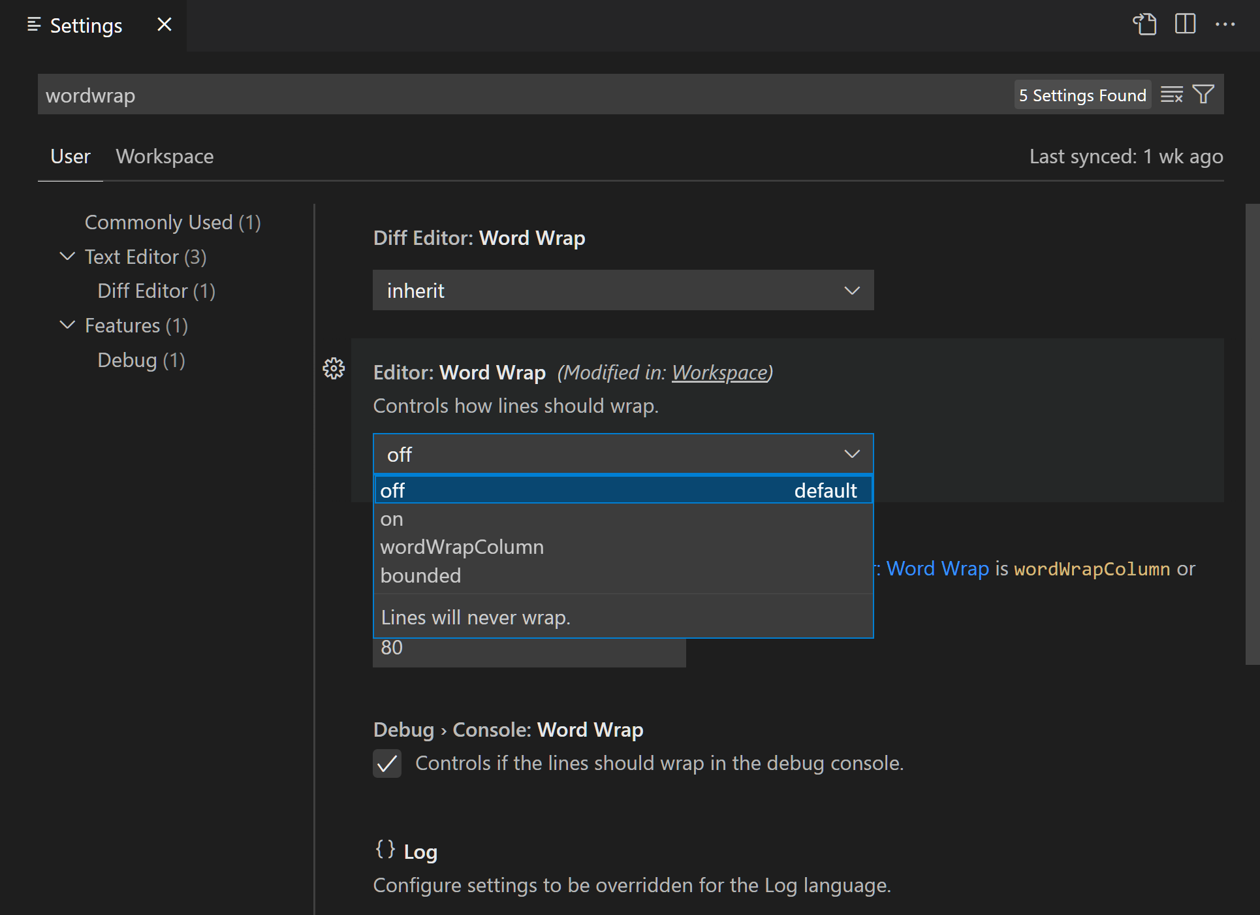Follow the blue Word Wrap setting link
Screen dimensions: 1260x915
937,569
